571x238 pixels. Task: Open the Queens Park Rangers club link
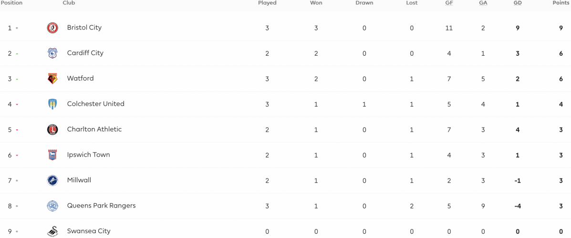pyautogui.click(x=101, y=206)
